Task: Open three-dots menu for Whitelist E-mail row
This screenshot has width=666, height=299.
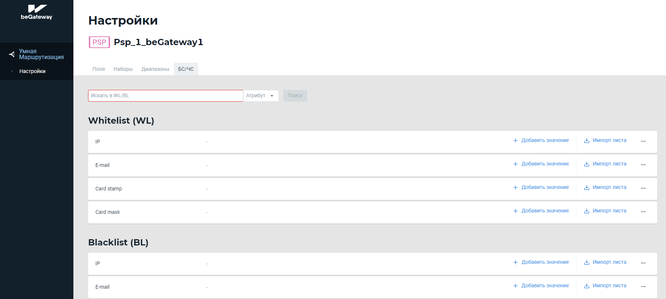Action: (x=643, y=165)
